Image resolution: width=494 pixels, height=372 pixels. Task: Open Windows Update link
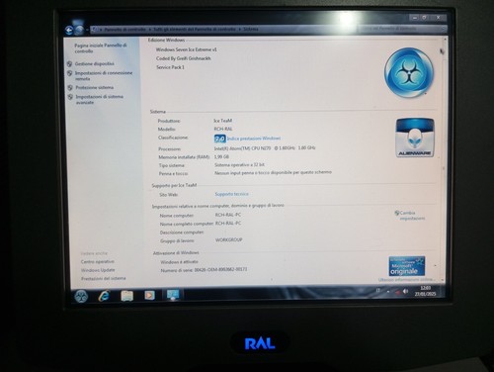tap(98, 270)
